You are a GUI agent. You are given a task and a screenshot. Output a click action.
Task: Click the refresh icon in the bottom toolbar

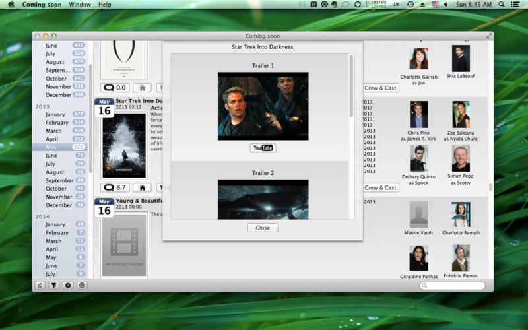(x=40, y=286)
